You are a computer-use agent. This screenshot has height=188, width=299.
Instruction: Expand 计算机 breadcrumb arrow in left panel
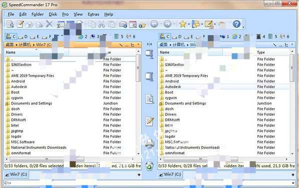33,45
